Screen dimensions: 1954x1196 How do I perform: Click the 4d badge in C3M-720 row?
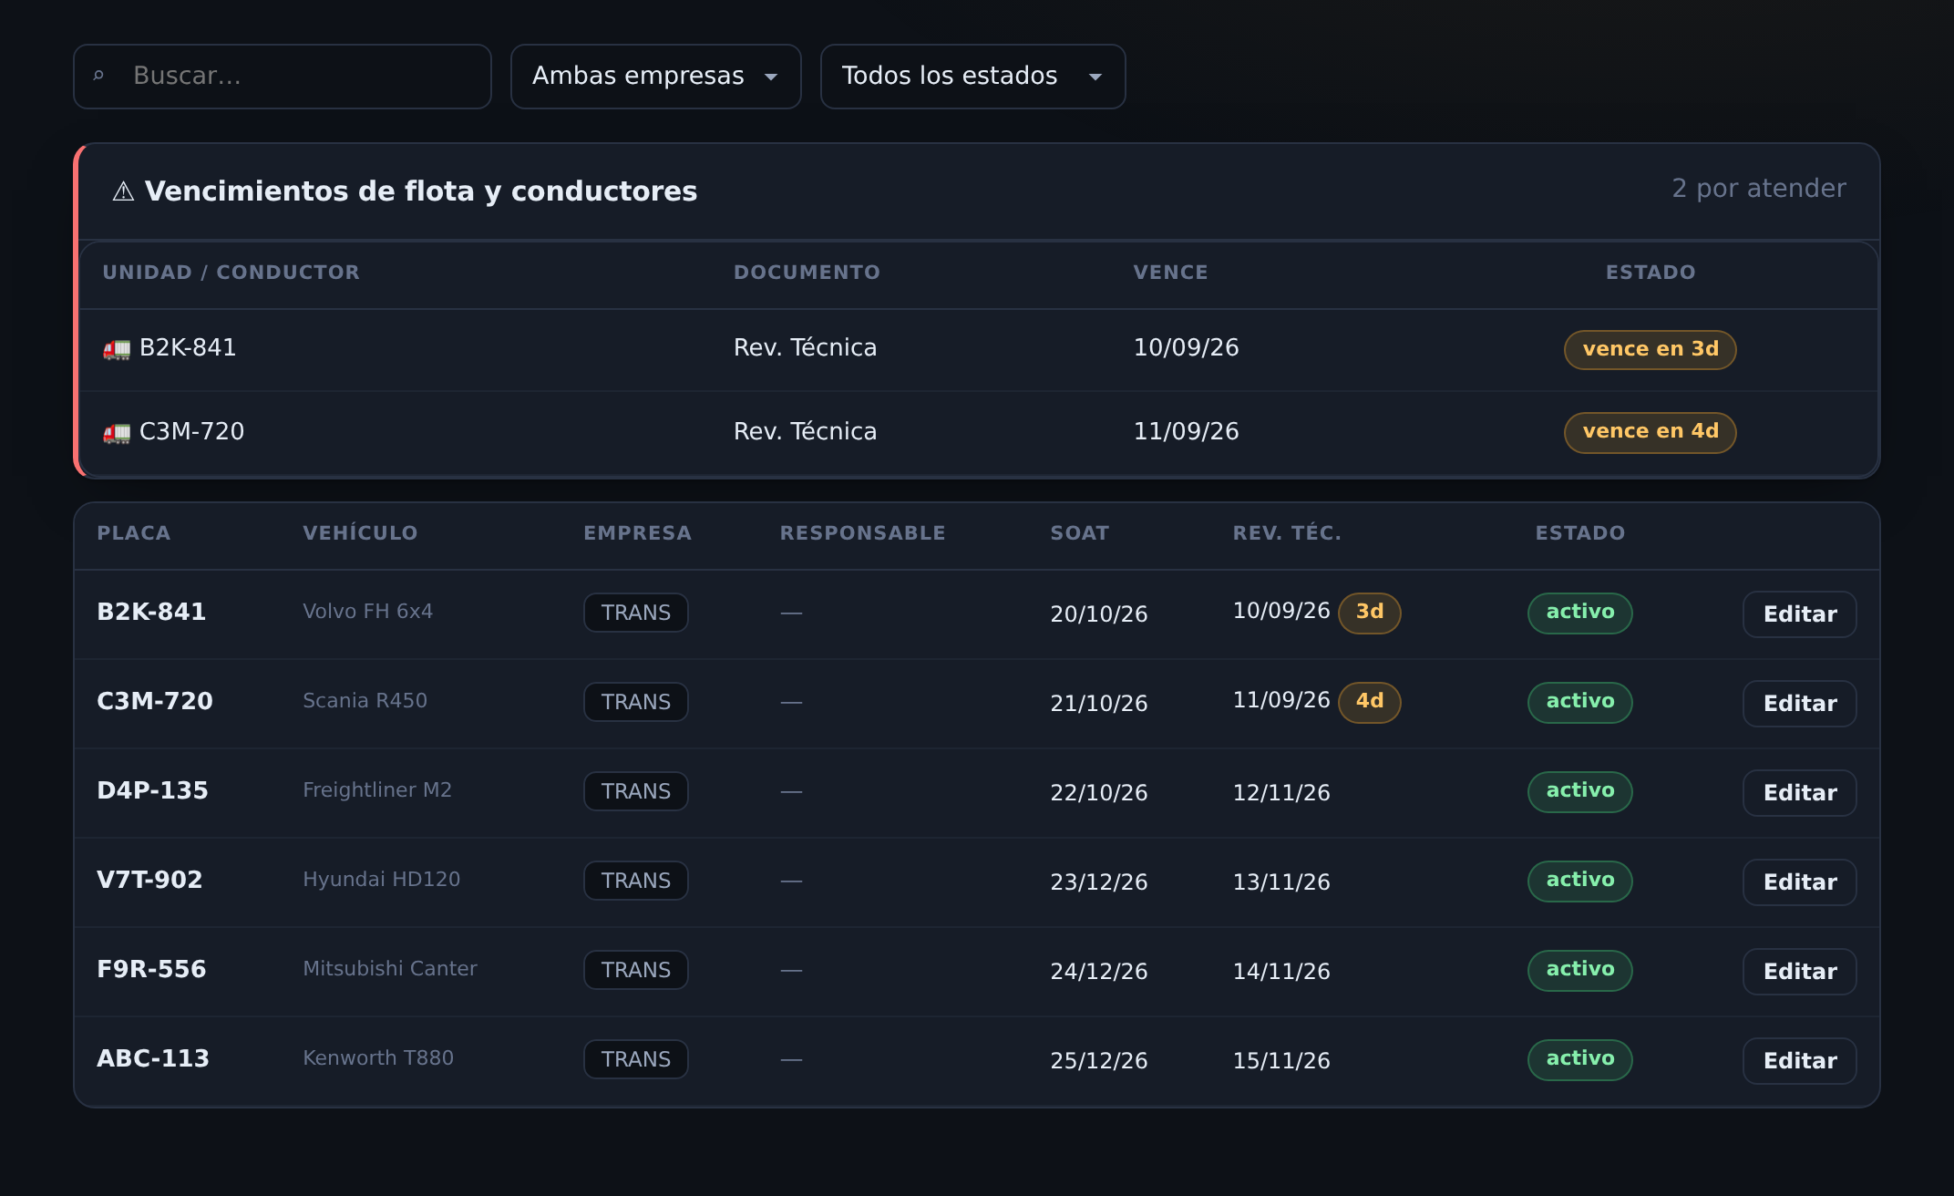pyautogui.click(x=1370, y=702)
